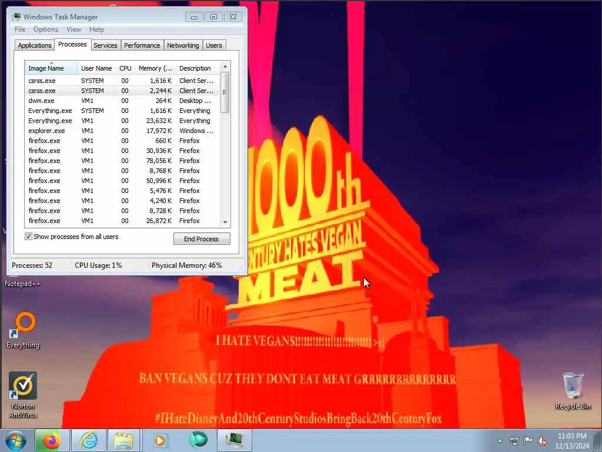
Task: Click the taskbar clock showing 11:03 PM
Action: tap(572, 441)
